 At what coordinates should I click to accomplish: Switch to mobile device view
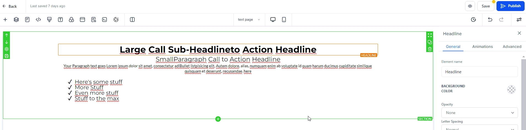click(284, 20)
